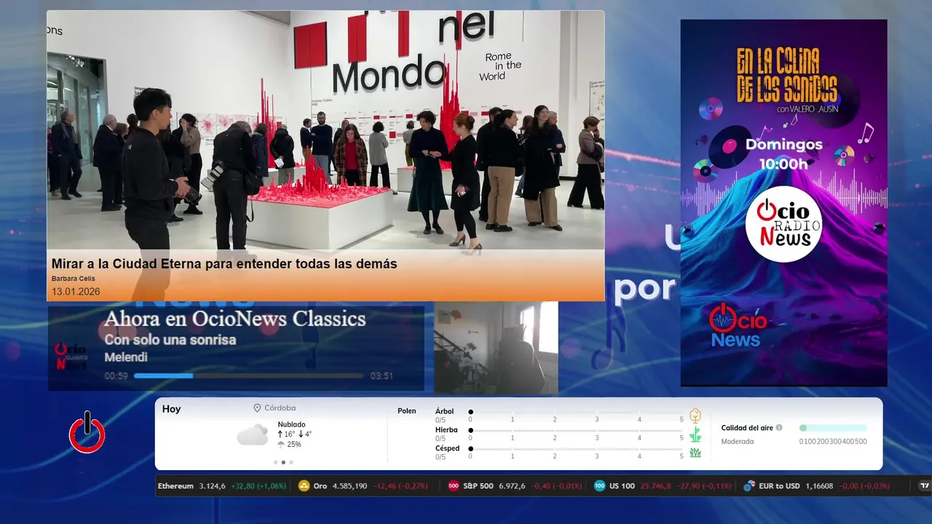
Task: Select the first weather pagination dot
Action: 275,462
